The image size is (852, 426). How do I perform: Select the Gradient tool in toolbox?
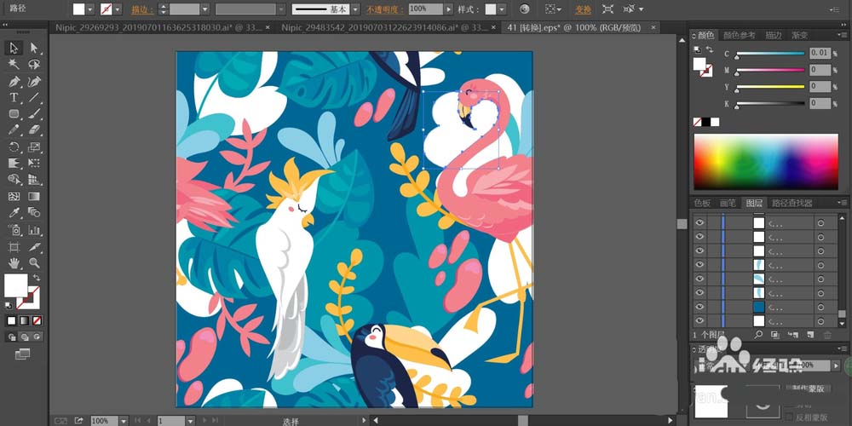(34, 196)
